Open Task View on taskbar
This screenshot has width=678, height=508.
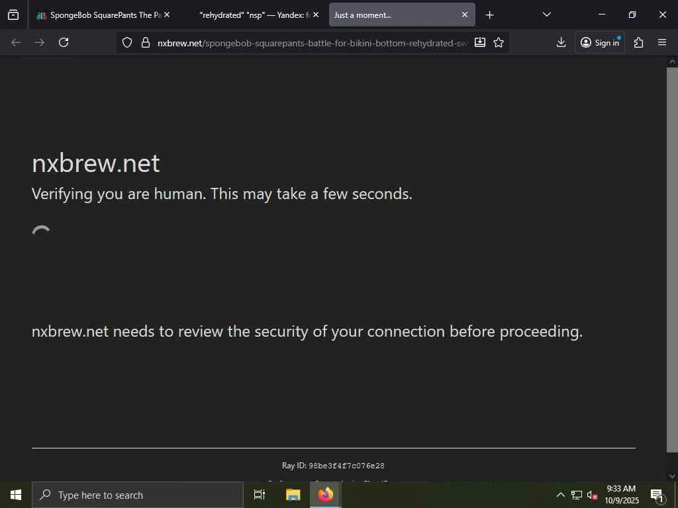point(260,495)
